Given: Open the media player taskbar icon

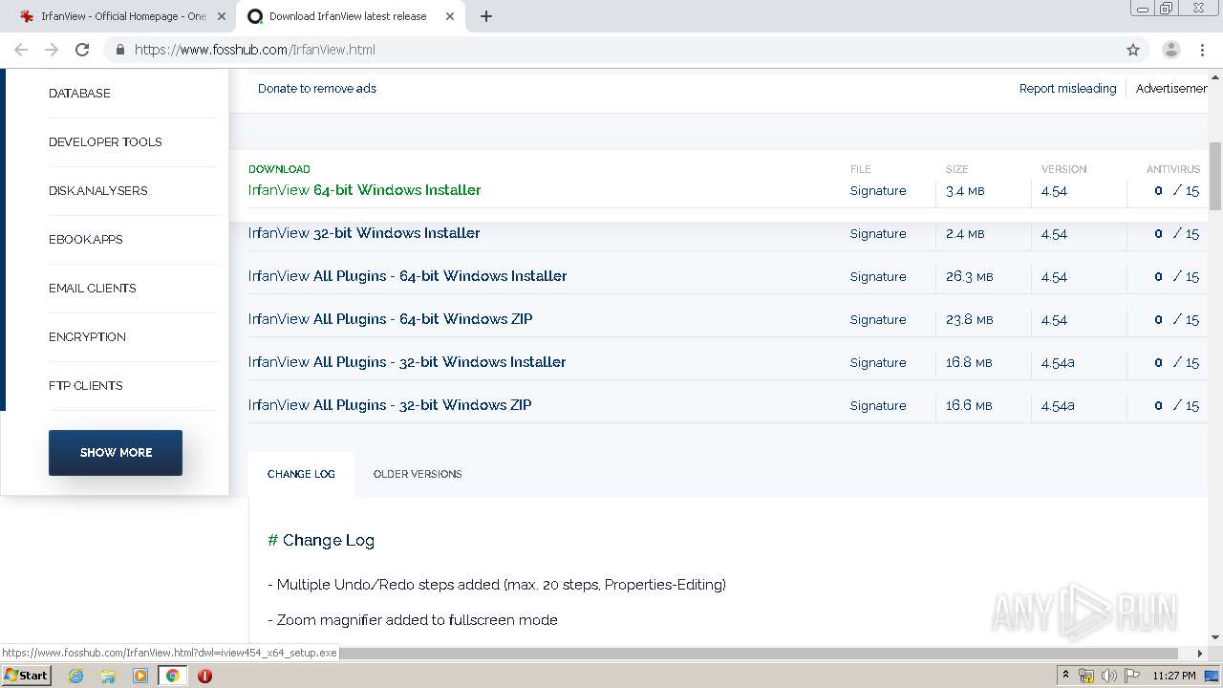Looking at the screenshot, I should [140, 676].
